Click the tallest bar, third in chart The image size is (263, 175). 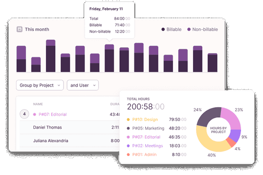pyautogui.click(x=51, y=56)
